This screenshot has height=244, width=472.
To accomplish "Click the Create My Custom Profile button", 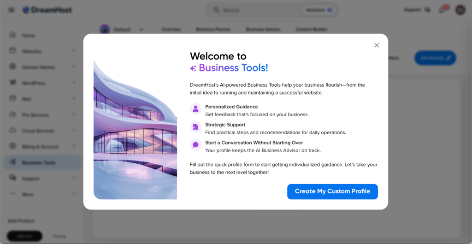I will click(x=332, y=191).
